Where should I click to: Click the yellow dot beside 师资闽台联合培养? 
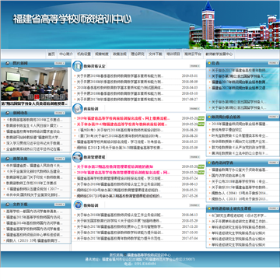pos(209,117)
